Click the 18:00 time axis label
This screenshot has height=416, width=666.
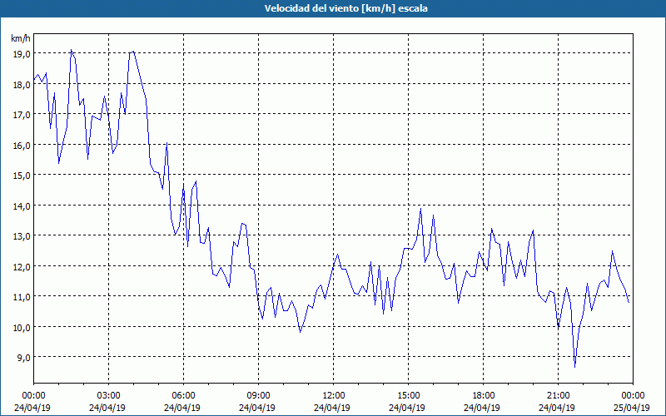click(484, 396)
